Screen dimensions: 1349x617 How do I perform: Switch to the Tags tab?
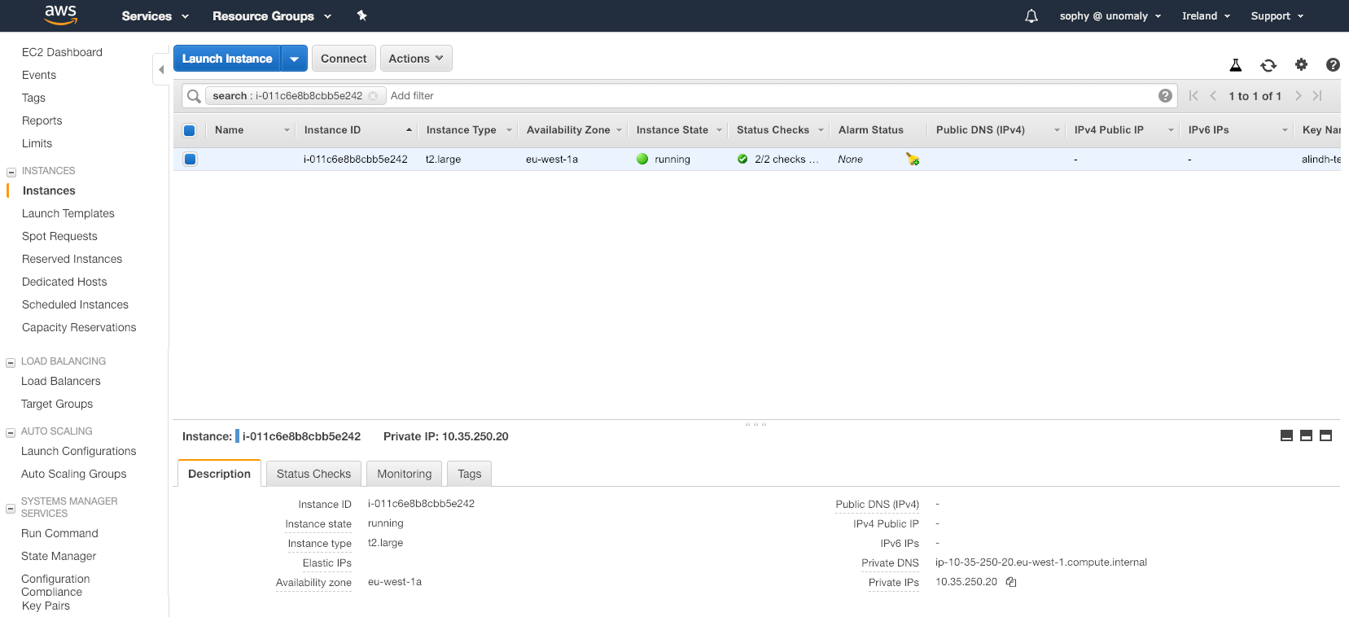pos(470,474)
